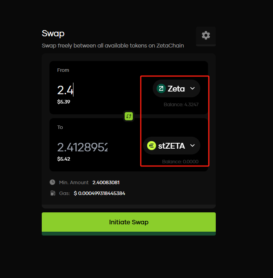
Task: Open the Zeta token selector
Action: pos(176,88)
